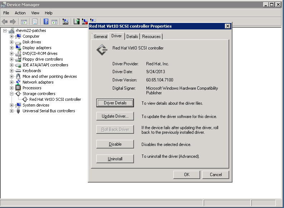The width and height of the screenshot is (284, 208).
Task: Click the System devices category icon
Action: coord(18,105)
